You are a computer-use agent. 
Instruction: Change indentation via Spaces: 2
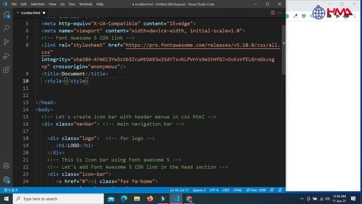point(199,190)
